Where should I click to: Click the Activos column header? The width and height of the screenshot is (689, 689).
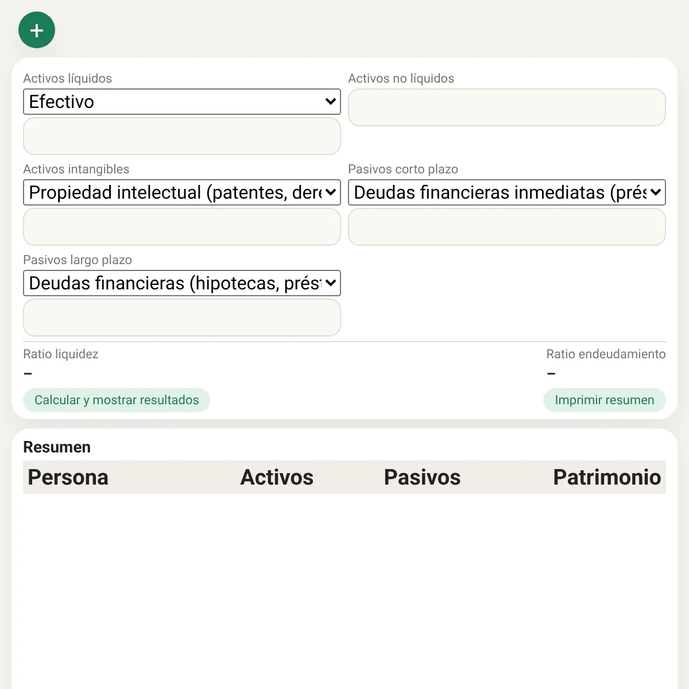coord(276,477)
